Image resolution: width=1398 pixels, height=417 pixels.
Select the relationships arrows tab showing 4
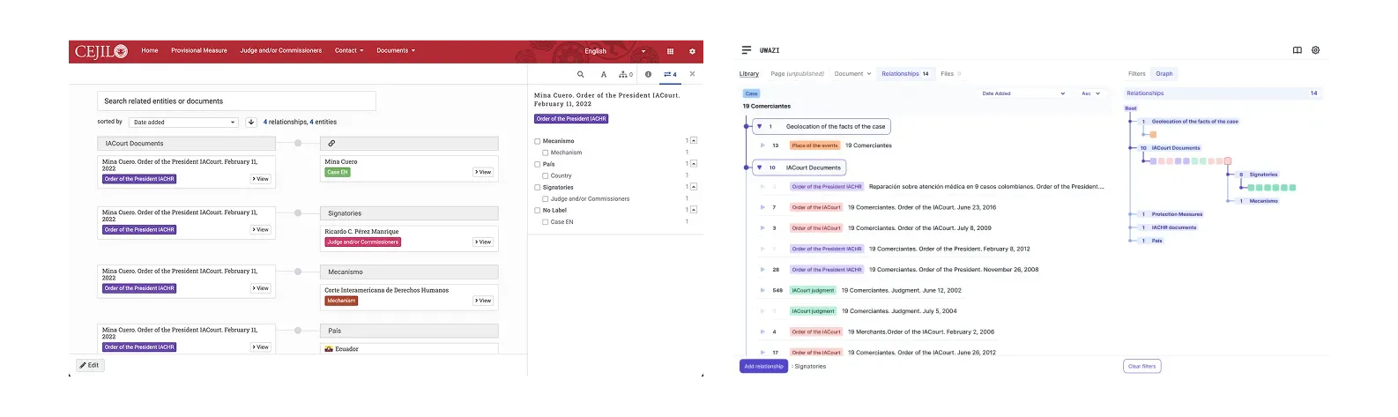(670, 74)
